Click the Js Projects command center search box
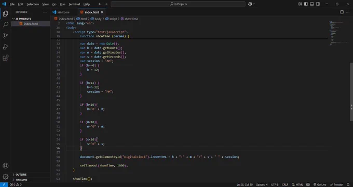353x187 pixels. click(x=178, y=4)
